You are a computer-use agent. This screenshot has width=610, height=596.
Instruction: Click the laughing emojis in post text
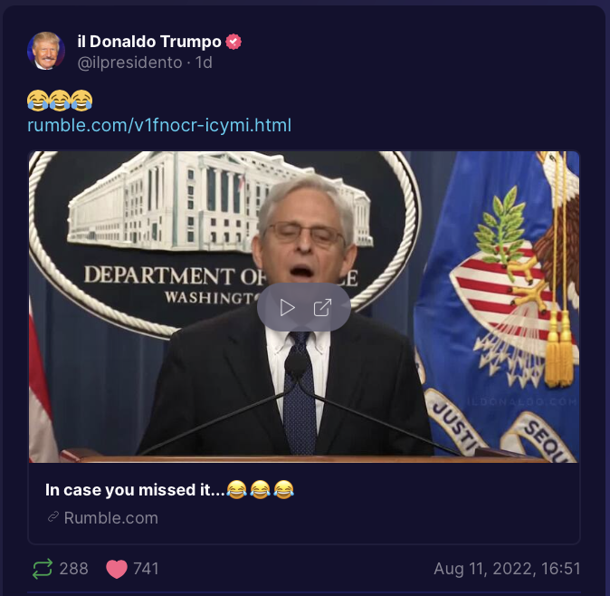(60, 100)
